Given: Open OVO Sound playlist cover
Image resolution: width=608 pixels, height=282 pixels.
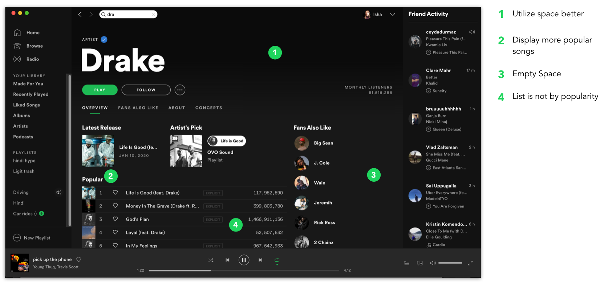Looking at the screenshot, I should [186, 151].
